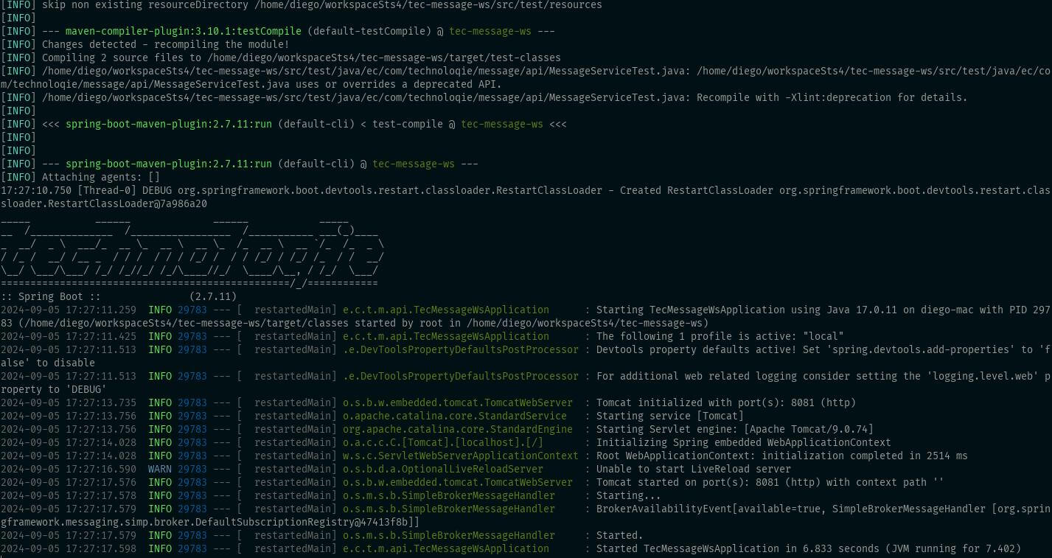This screenshot has width=1052, height=558.
Task: Click the maven-compiler-plugin:3.10.1:testCompile text
Action: pyautogui.click(x=184, y=31)
